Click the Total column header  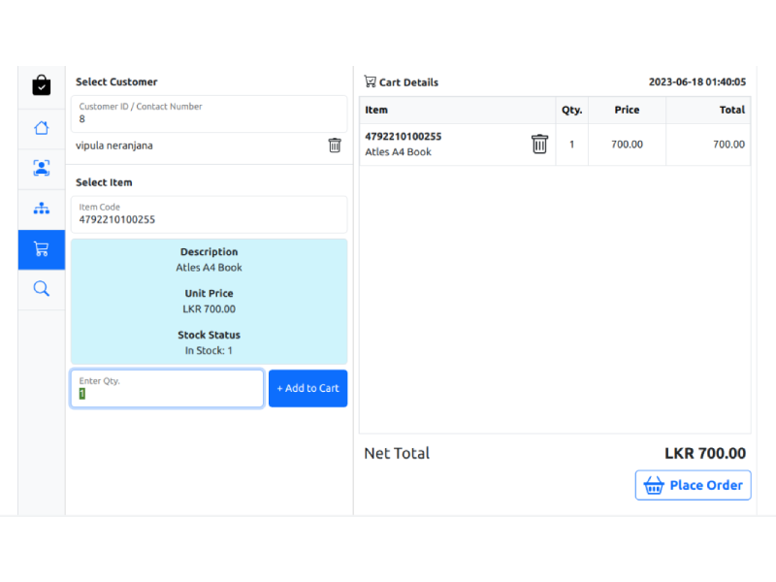(731, 111)
